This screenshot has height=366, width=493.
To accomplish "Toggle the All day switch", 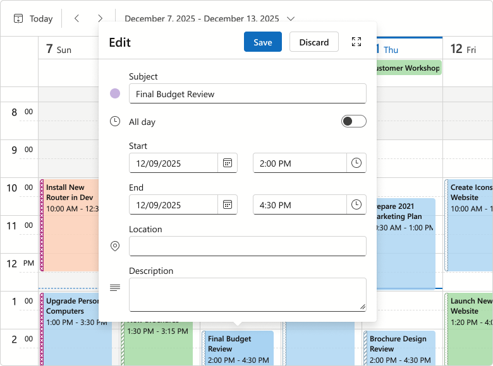I will point(354,122).
